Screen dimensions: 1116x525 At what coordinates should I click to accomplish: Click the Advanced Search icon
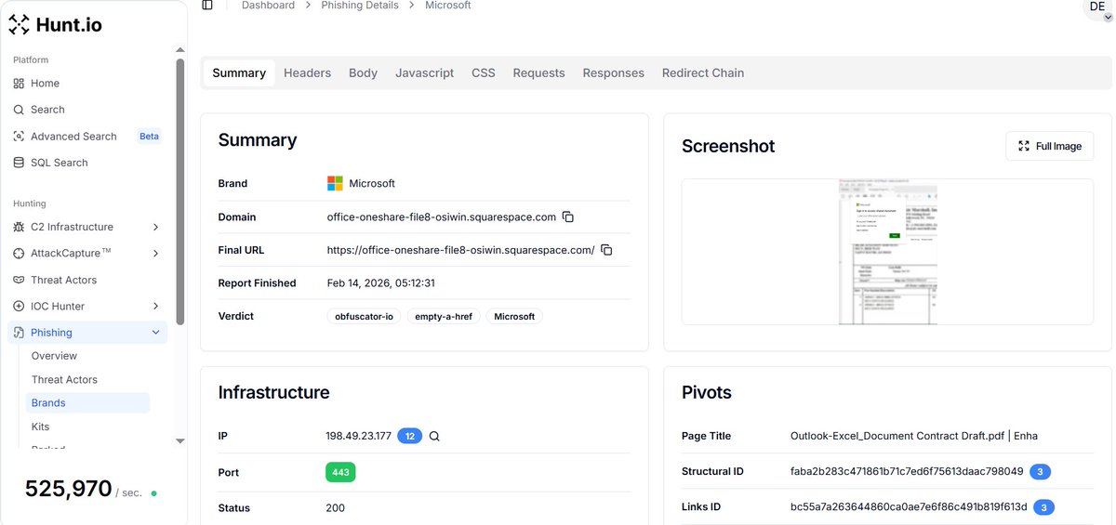19,137
